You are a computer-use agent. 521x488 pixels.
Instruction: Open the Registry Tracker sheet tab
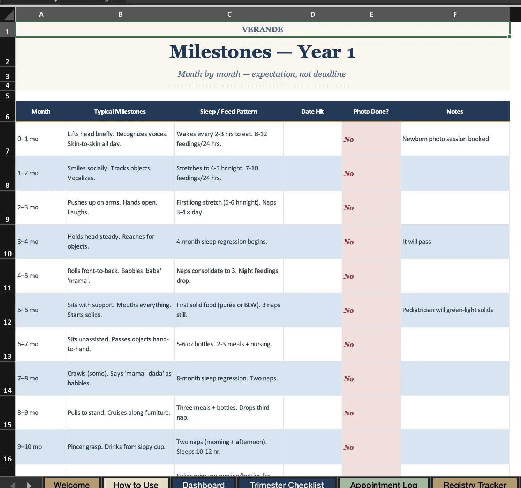point(475,484)
